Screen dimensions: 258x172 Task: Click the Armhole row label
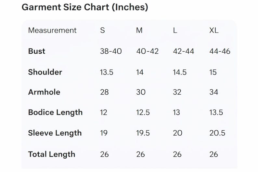click(x=44, y=92)
